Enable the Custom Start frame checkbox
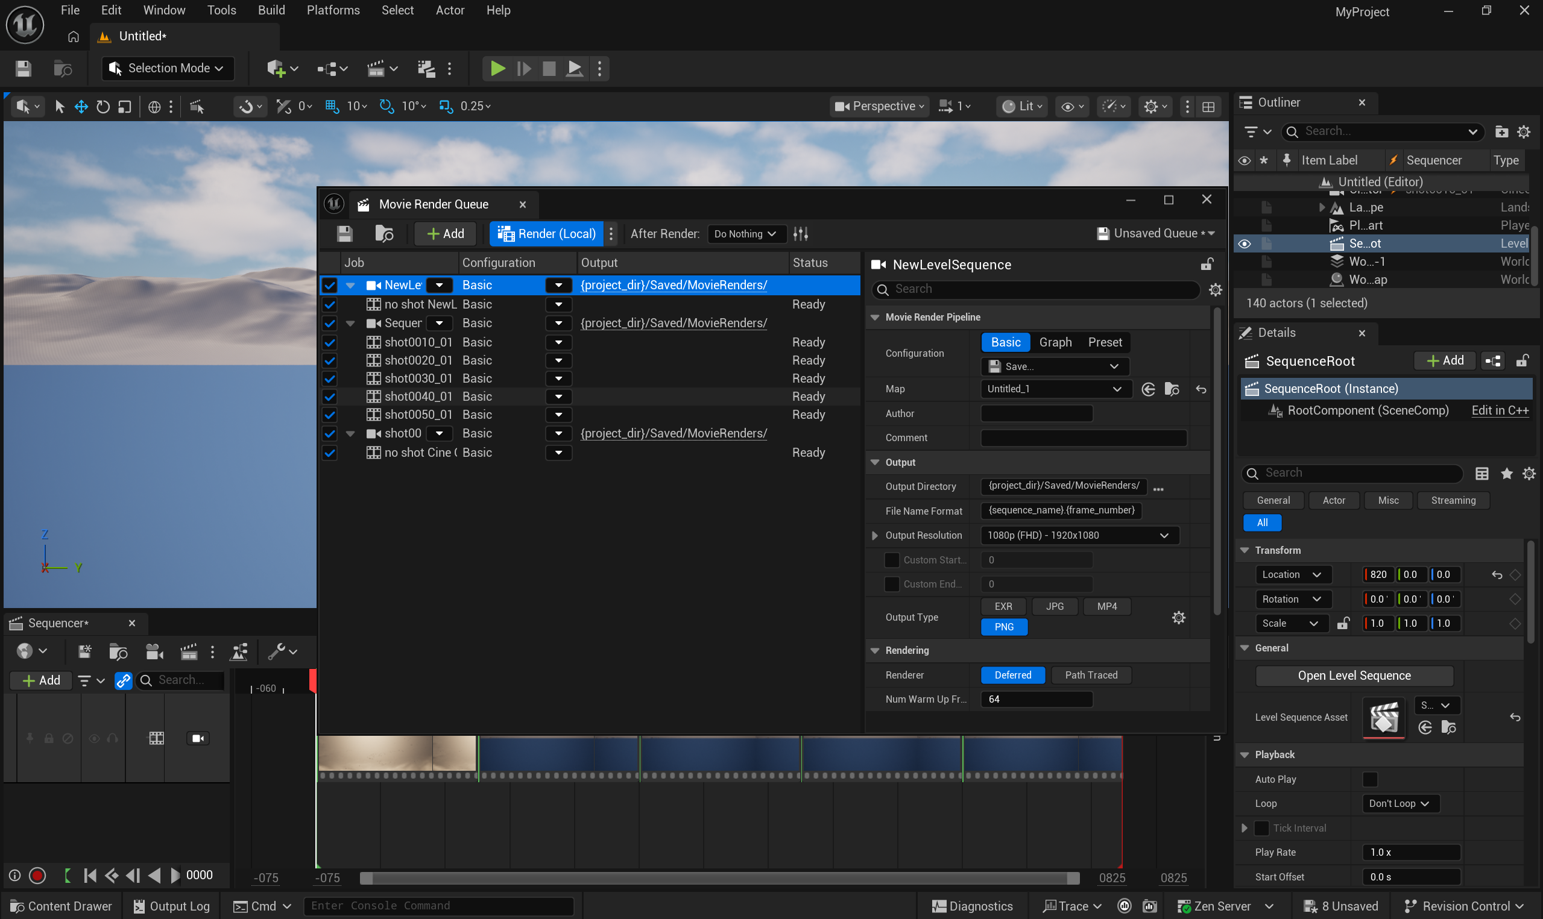This screenshot has height=919, width=1543. [891, 560]
